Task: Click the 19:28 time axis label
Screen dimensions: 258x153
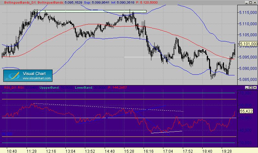Action: pos(227,151)
